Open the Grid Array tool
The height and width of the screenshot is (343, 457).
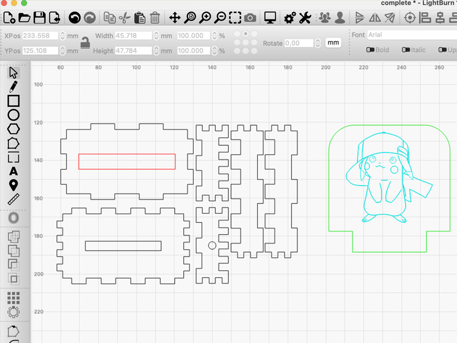[x=13, y=298]
